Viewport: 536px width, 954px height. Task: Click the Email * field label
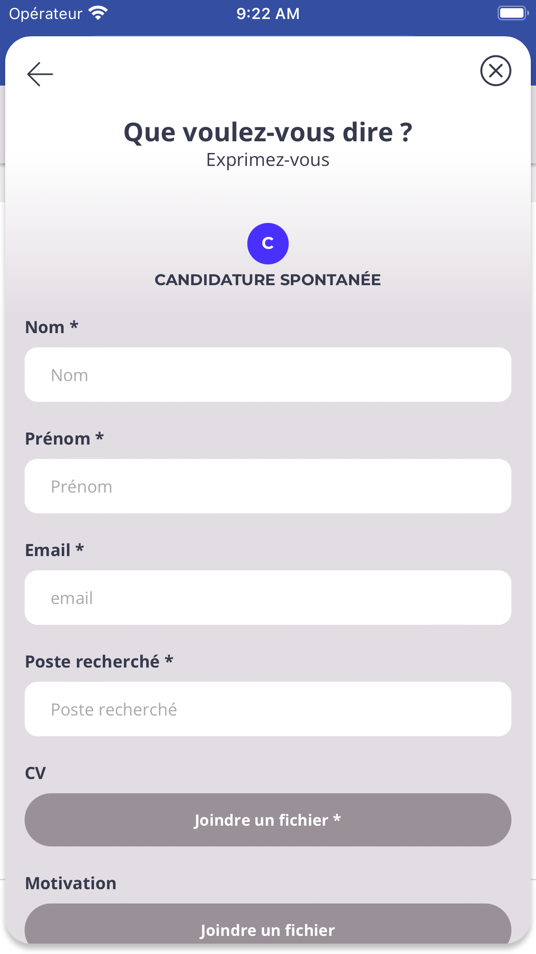[x=54, y=550]
